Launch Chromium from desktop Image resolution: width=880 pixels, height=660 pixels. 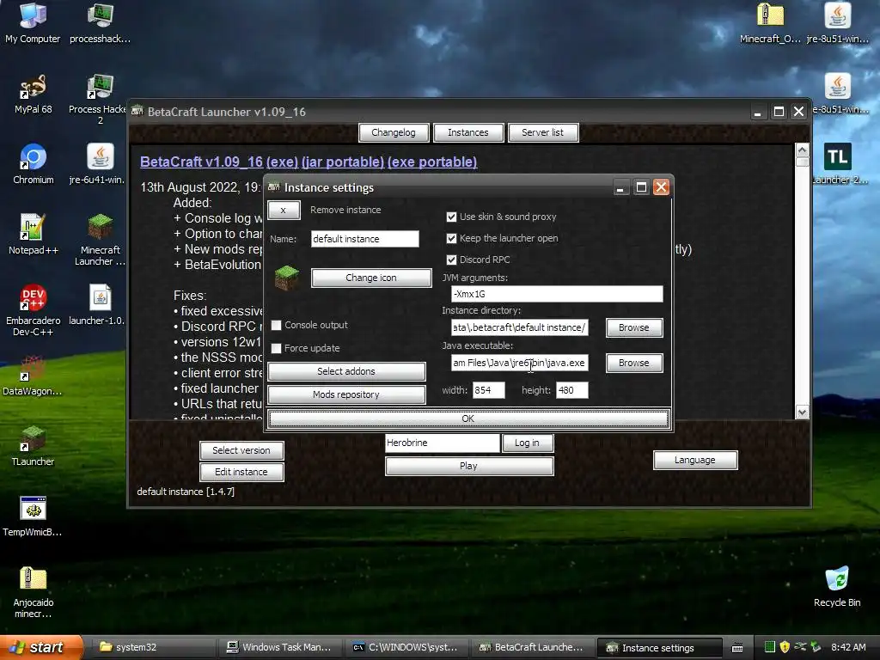tap(34, 164)
